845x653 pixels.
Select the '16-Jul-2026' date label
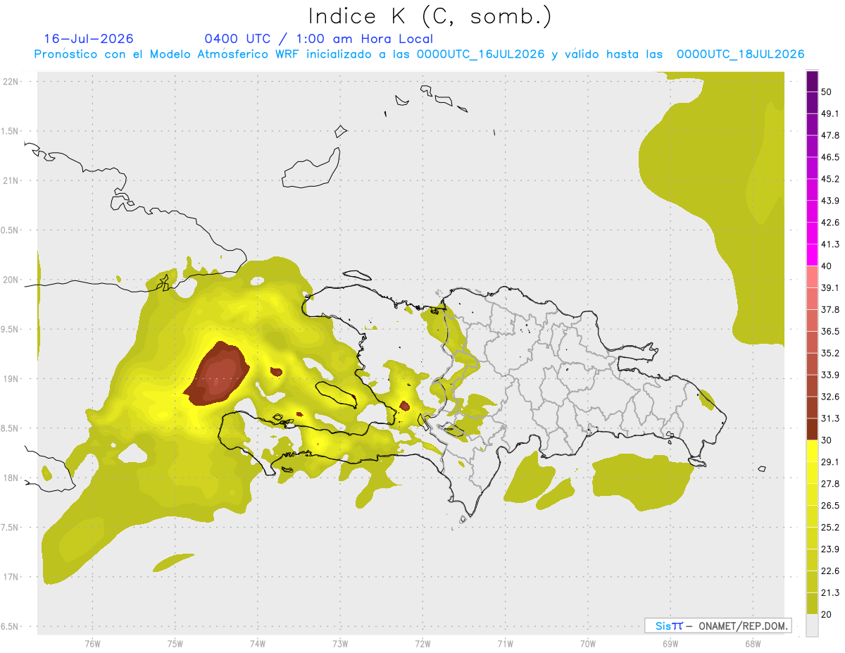click(89, 39)
